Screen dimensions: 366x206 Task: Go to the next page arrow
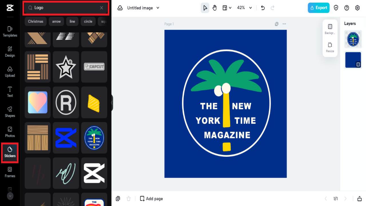tap(345, 199)
